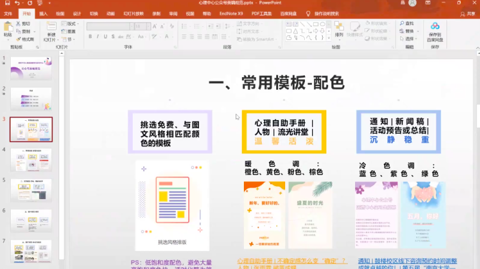Select the down arrow shape in gallery

point(322,31)
